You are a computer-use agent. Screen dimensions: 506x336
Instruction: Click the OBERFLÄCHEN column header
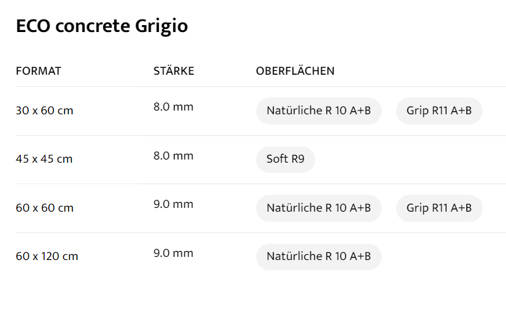(295, 71)
